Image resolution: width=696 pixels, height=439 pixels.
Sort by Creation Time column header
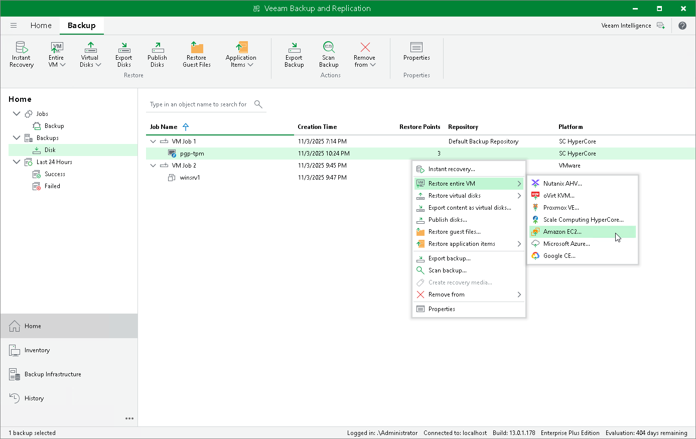(x=317, y=127)
